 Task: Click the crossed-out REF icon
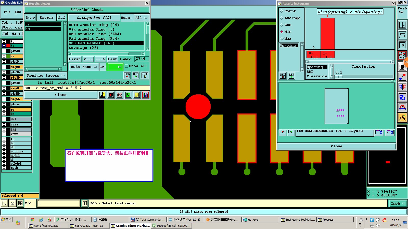pos(120,95)
